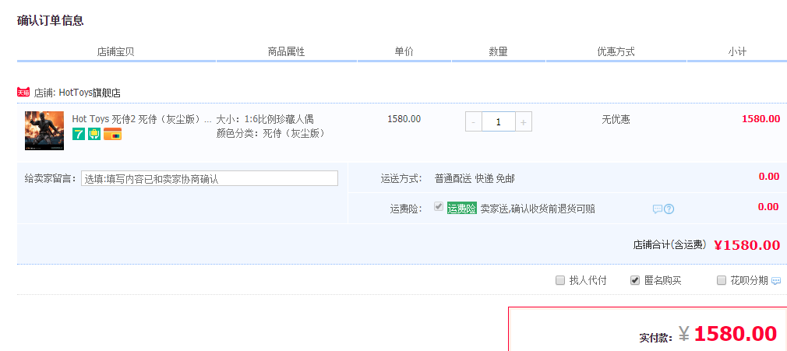
Task: Click the 大小：1:6比例珍藏人偶 attribute text
Action: [265, 119]
